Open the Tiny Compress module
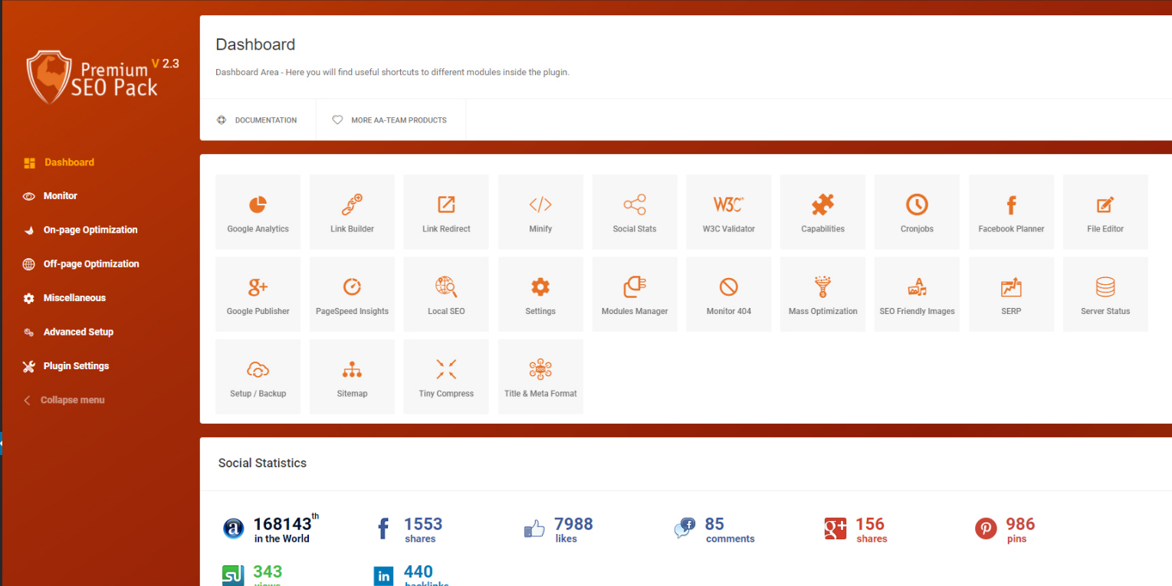This screenshot has width=1172, height=586. click(x=446, y=377)
